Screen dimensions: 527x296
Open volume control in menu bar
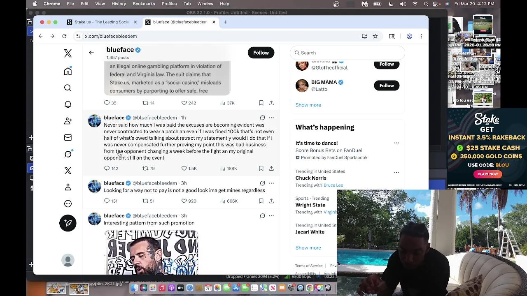[403, 4]
